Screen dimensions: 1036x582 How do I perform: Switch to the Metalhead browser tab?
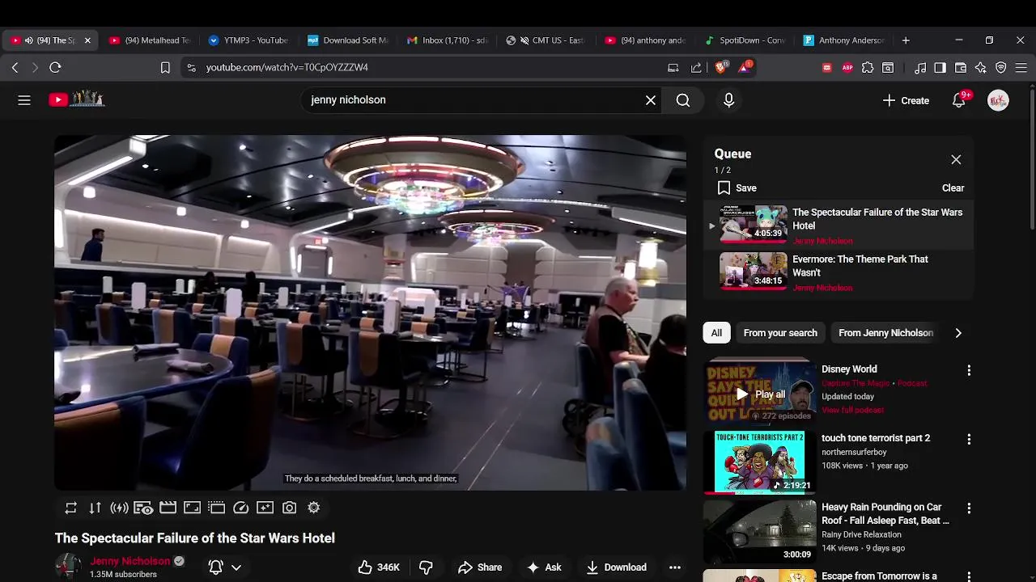151,40
